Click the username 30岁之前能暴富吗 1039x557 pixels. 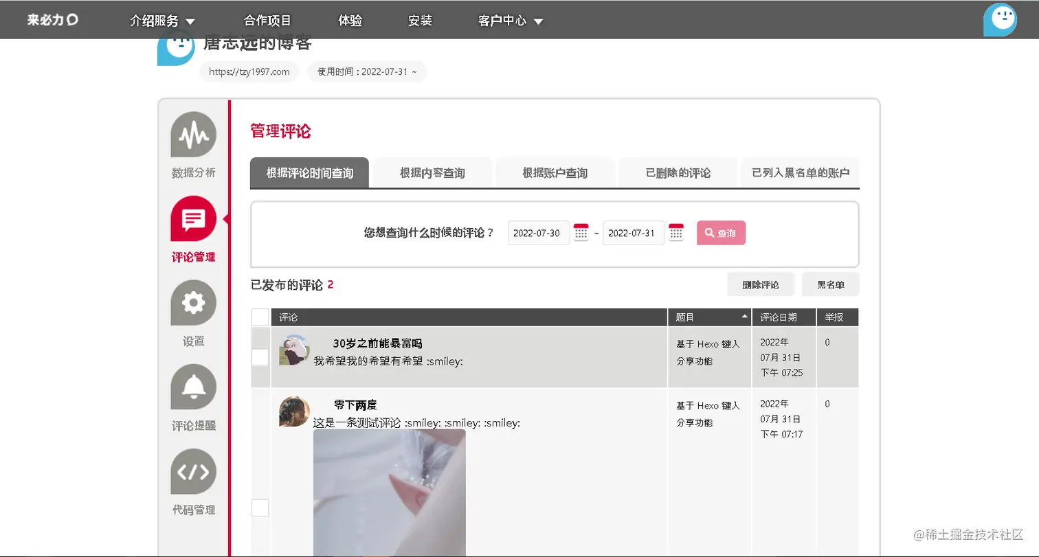click(x=377, y=343)
